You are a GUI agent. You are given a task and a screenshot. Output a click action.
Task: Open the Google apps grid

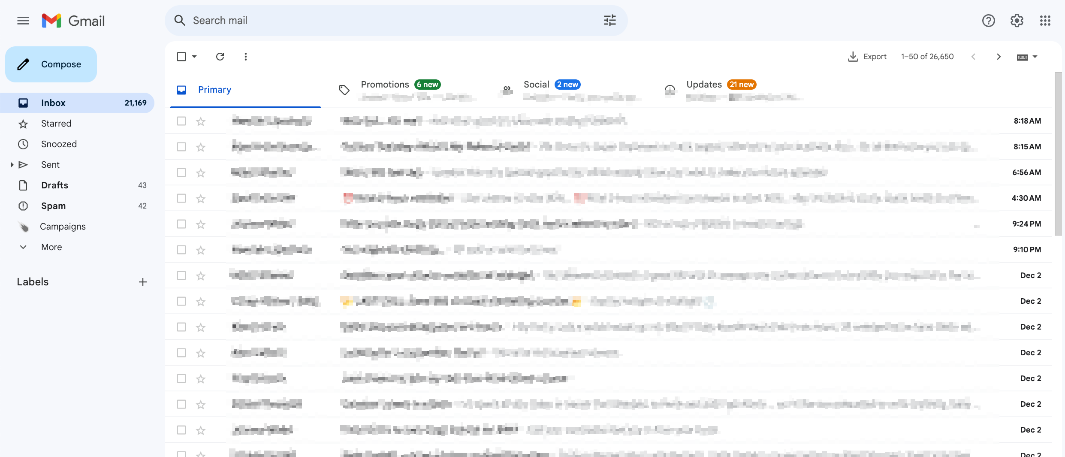(1045, 20)
